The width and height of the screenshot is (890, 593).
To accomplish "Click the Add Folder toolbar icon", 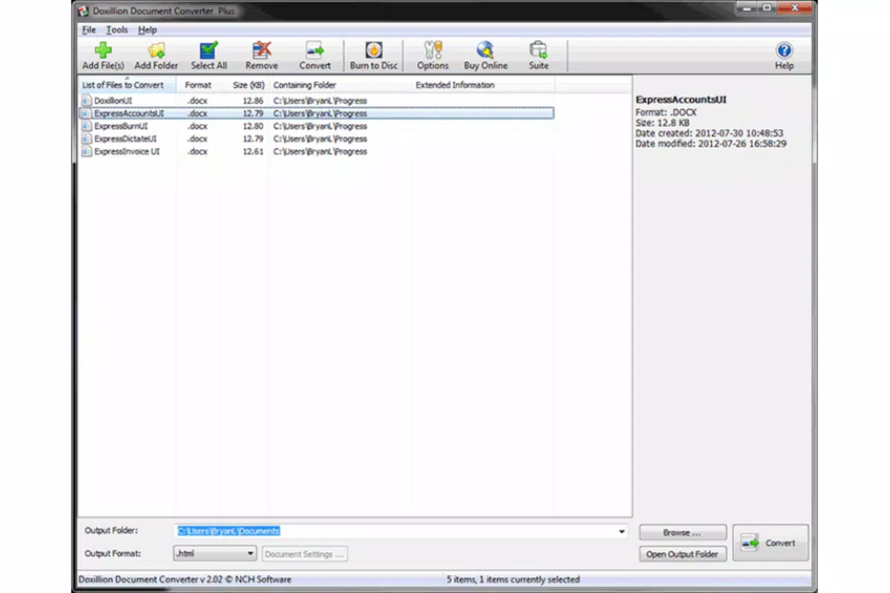I will point(156,56).
